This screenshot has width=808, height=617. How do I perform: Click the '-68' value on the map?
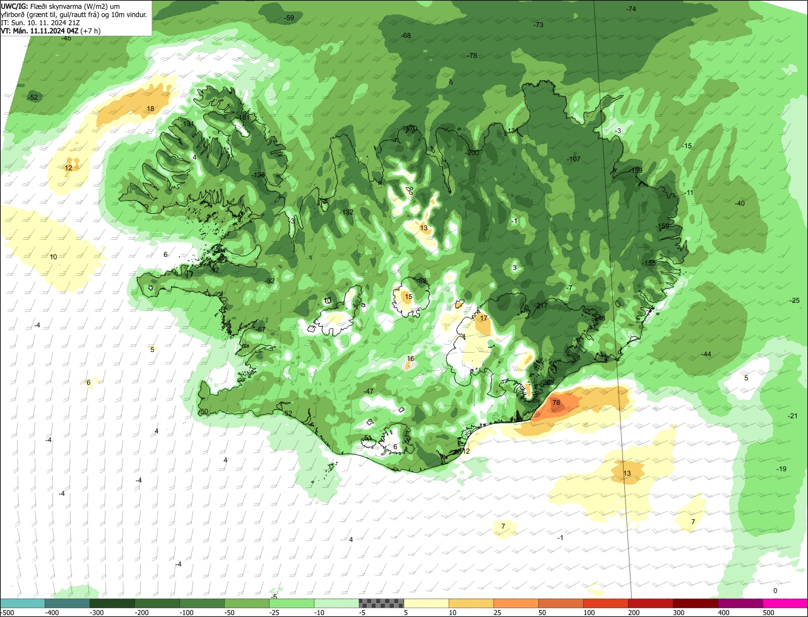[x=406, y=35]
